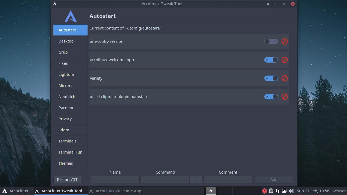Open the Terminal Fun section
Image resolution: width=347 pixels, height=195 pixels.
click(x=70, y=152)
